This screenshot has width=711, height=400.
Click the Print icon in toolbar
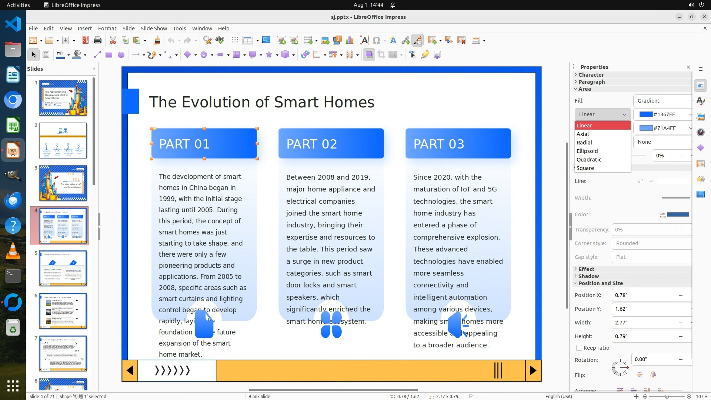point(98,40)
